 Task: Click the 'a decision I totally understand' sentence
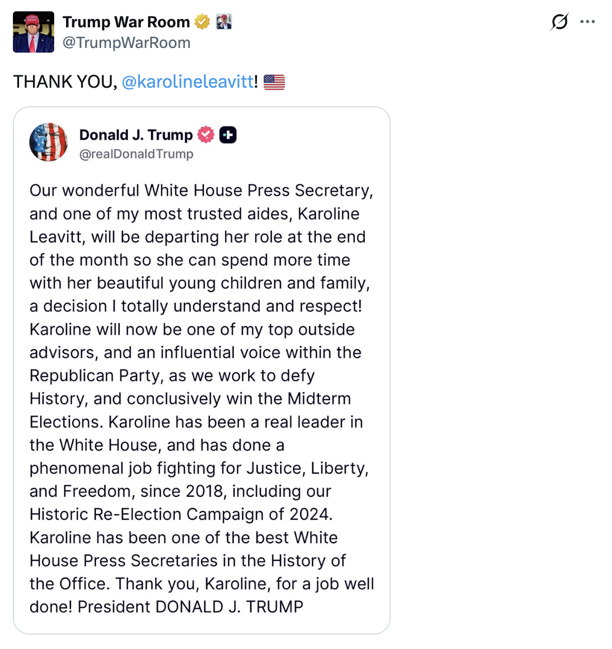[x=196, y=306]
